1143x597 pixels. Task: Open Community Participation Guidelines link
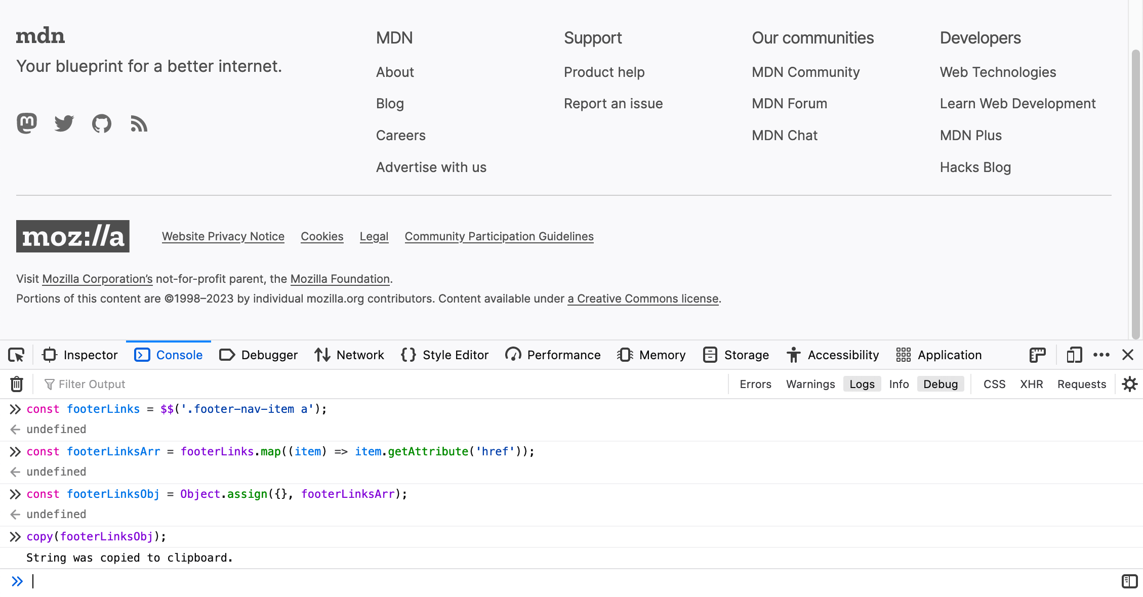tap(499, 236)
